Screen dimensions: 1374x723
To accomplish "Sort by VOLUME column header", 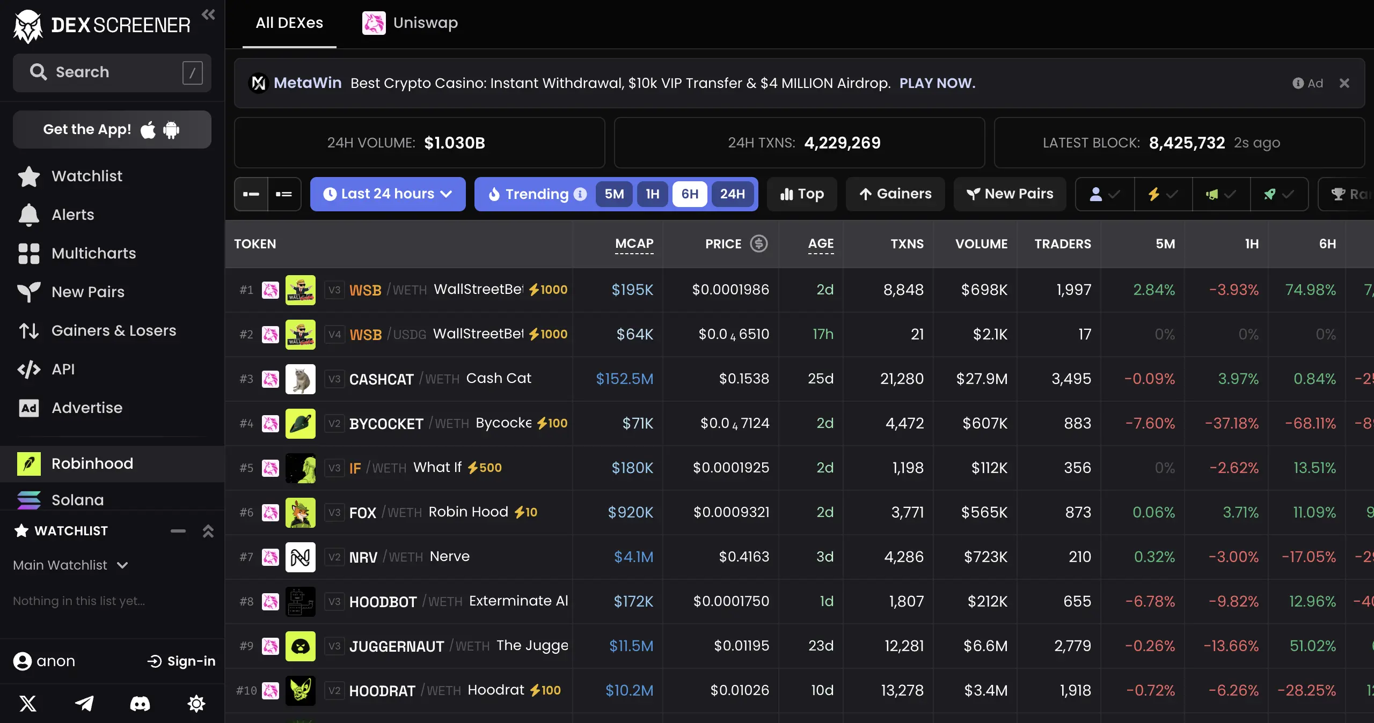I will click(x=981, y=244).
